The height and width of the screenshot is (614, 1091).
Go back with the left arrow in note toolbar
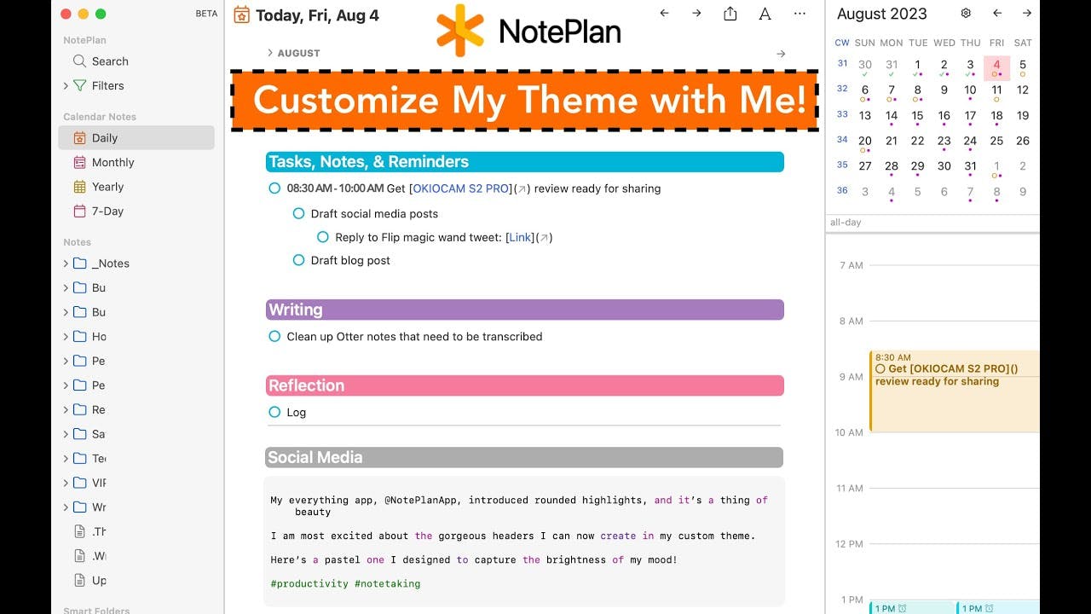(x=665, y=14)
